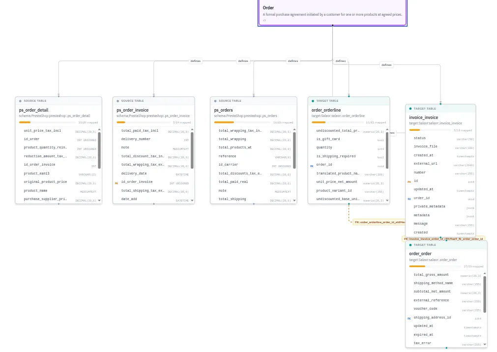Click the PK icon beside id in invoice_invoice

[409, 182]
